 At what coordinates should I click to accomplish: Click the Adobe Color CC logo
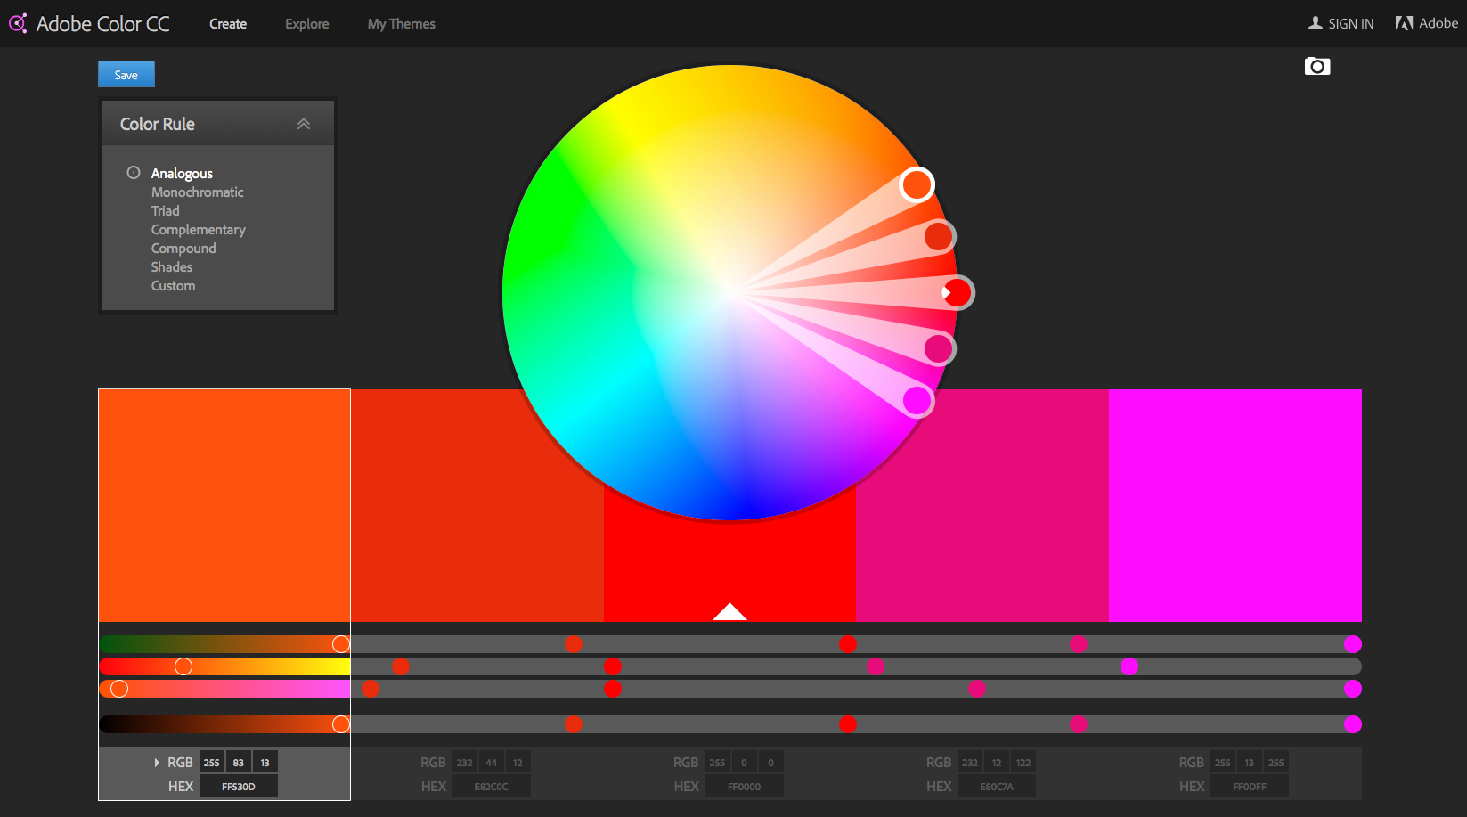tap(89, 23)
